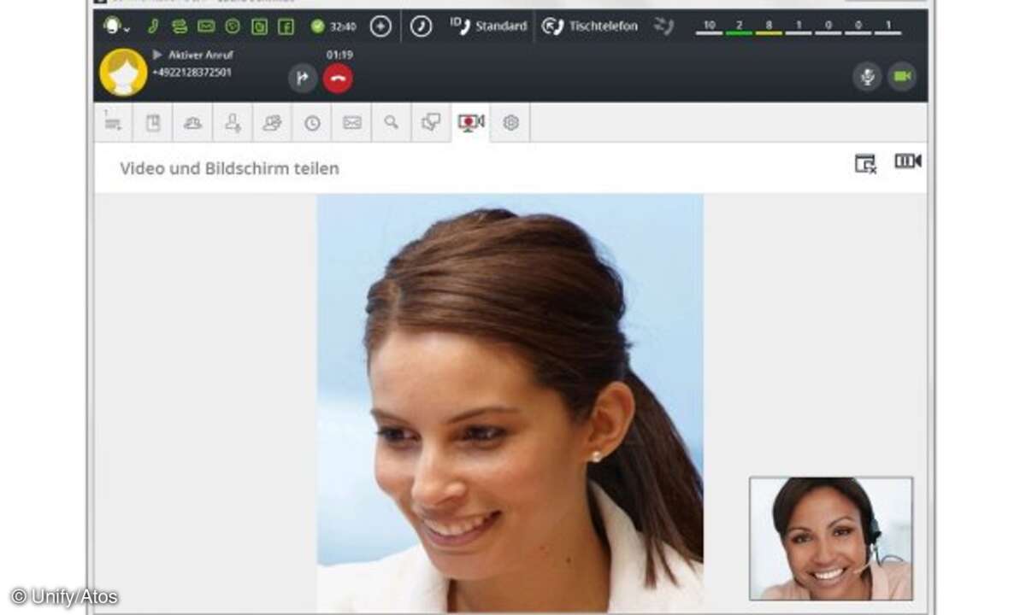This screenshot has height=615, width=1026.
Task: Open the call list tab
Action: click(x=113, y=123)
